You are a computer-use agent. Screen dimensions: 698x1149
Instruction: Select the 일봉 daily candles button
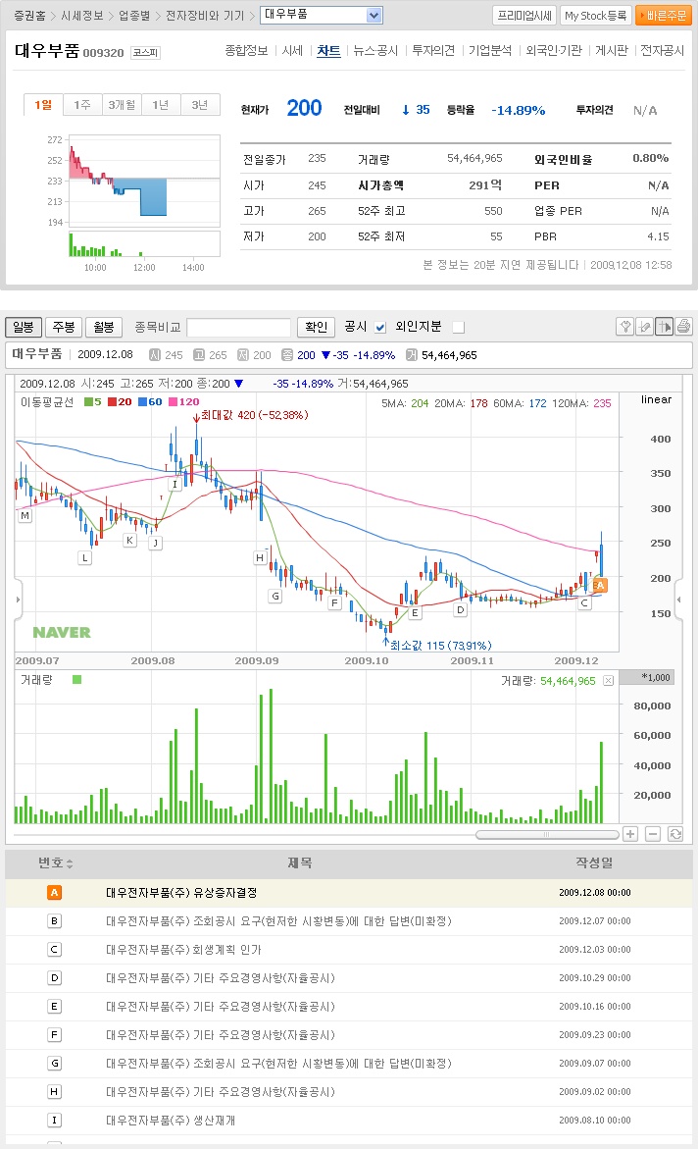[24, 327]
